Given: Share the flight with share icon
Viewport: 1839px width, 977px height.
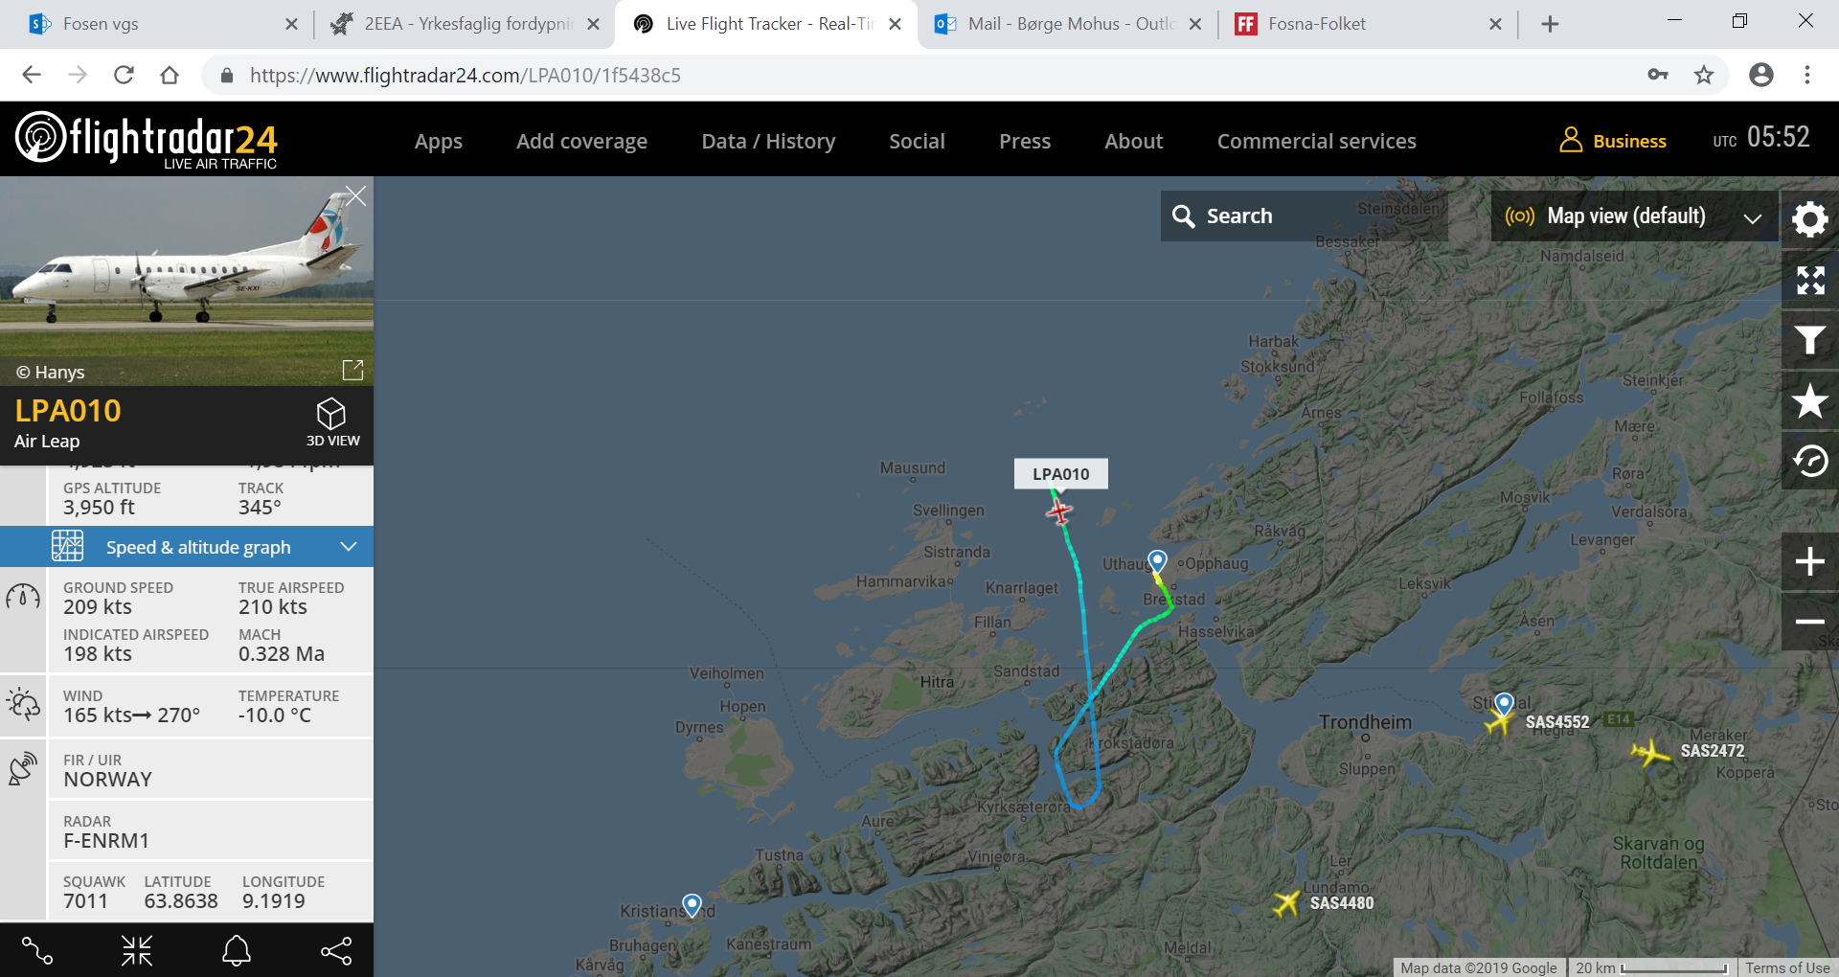Looking at the screenshot, I should [336, 950].
